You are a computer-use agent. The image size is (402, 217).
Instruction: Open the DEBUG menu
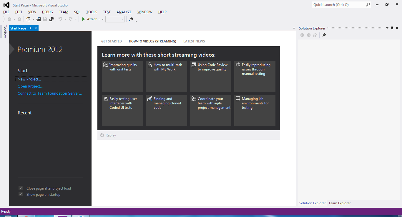click(x=48, y=12)
